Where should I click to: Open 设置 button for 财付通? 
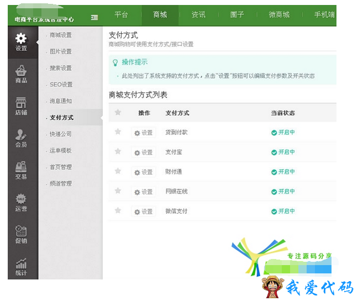pos(144,172)
